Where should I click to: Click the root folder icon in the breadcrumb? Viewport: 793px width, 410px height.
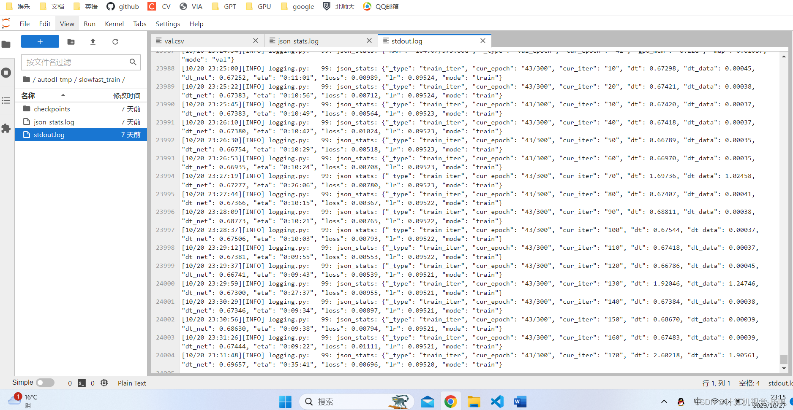tap(27, 79)
